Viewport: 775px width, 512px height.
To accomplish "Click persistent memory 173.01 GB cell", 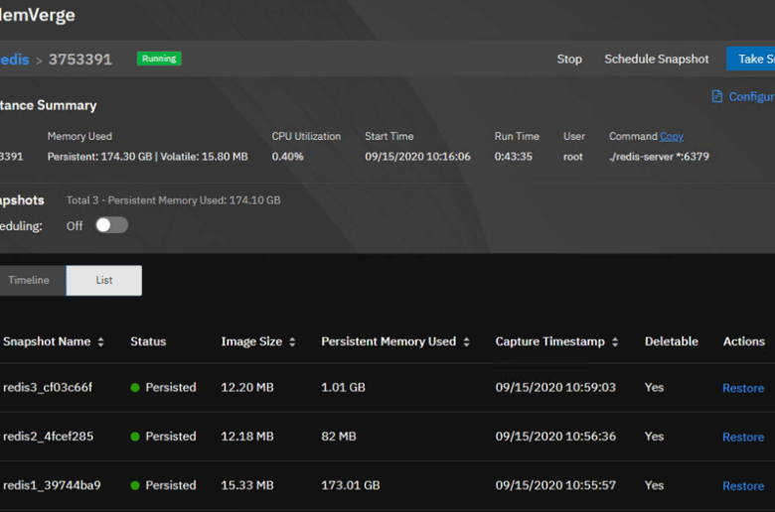I will 351,485.
